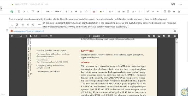This screenshot has width=188, height=96.
Task: Open the 自动缩放 zoom level dropdown
Action: 98,36
